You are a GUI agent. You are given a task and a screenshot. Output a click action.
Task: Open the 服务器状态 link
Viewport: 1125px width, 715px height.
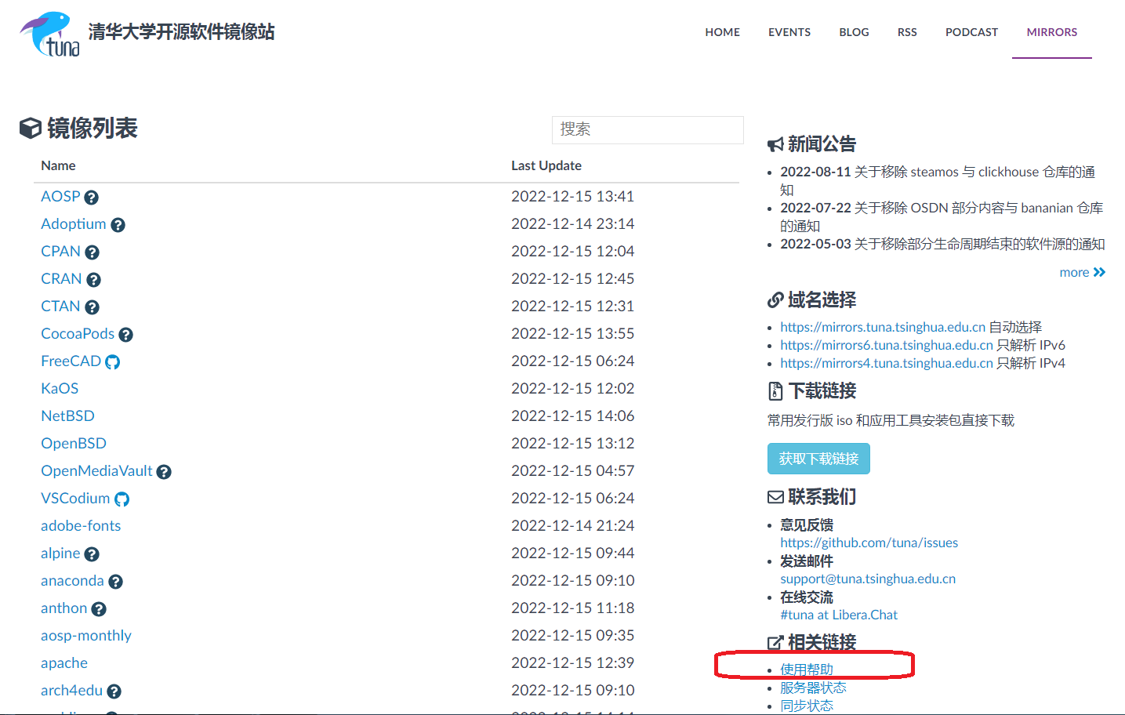[813, 688]
